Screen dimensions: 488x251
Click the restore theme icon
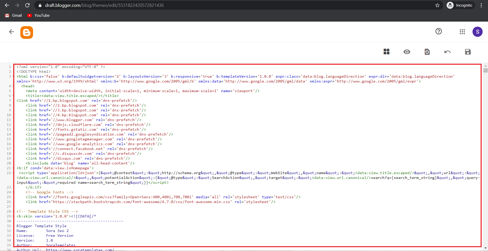pyautogui.click(x=427, y=52)
